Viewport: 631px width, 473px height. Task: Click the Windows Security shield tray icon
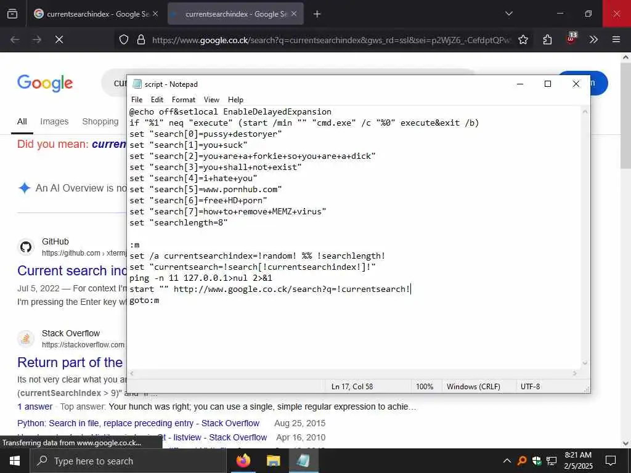coord(537,461)
